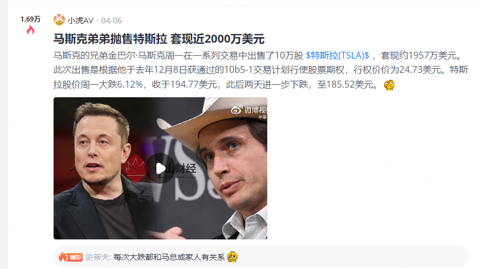Image resolution: width=481 pixels, height=269 pixels.
Task: Click the red flame icon under 1.69万
Action: pos(30,30)
